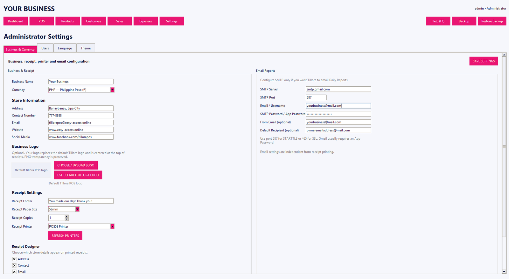Image resolution: width=509 pixels, height=279 pixels.
Task: Click the Backup button
Action: click(x=464, y=21)
